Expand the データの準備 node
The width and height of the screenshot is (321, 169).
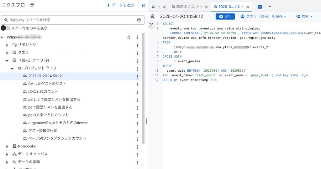pos(7,162)
